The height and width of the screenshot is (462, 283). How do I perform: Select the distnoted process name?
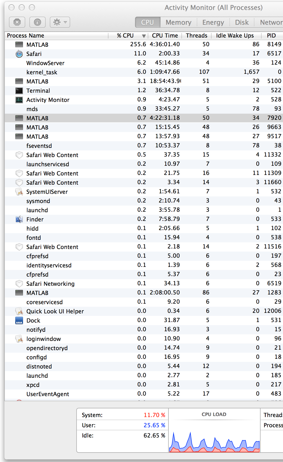point(39,366)
